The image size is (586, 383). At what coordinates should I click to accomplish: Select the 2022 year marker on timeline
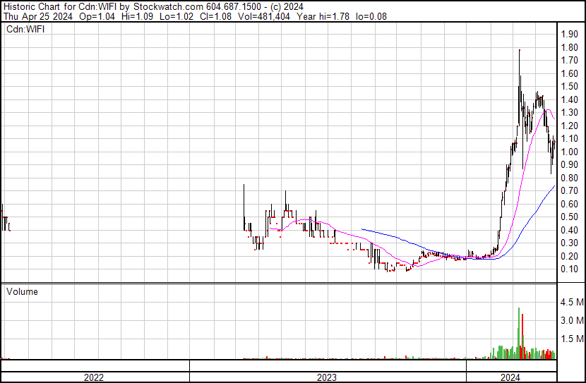(94, 377)
